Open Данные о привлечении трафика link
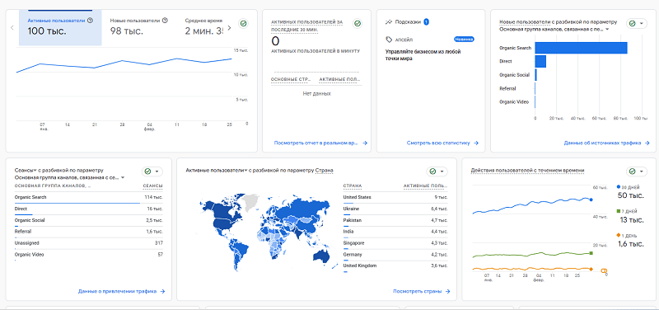This screenshot has height=310, width=659. click(x=121, y=291)
